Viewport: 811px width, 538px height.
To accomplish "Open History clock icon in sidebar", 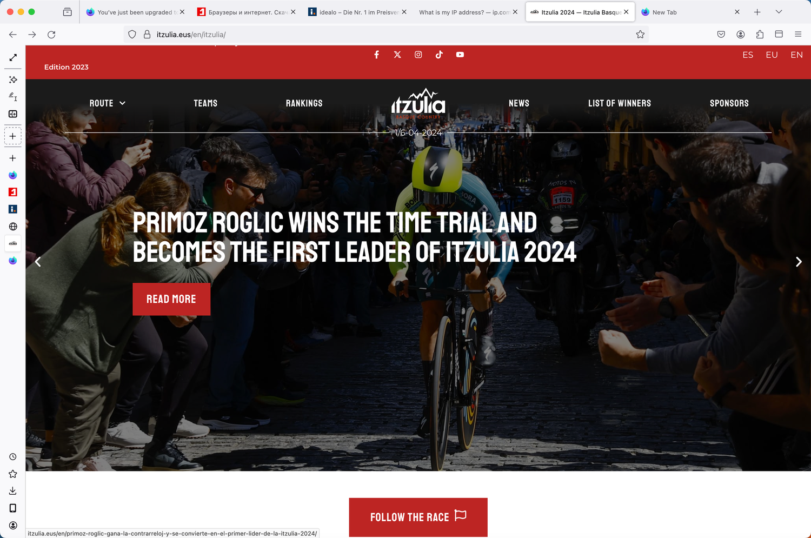I will tap(13, 457).
